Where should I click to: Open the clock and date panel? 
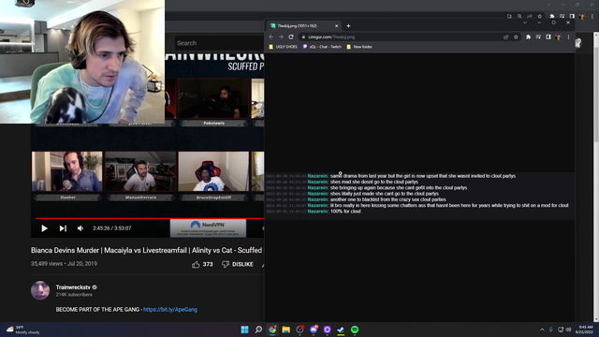pyautogui.click(x=584, y=330)
